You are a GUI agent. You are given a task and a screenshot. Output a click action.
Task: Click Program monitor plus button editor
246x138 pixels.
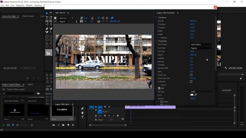tap(241, 78)
